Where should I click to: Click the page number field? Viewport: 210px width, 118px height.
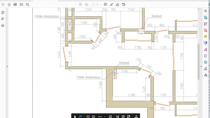coord(93,5)
